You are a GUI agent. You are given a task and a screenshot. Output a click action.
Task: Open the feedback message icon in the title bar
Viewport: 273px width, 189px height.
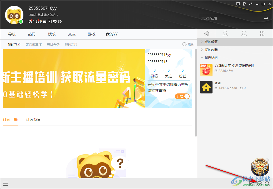[x=238, y=4]
